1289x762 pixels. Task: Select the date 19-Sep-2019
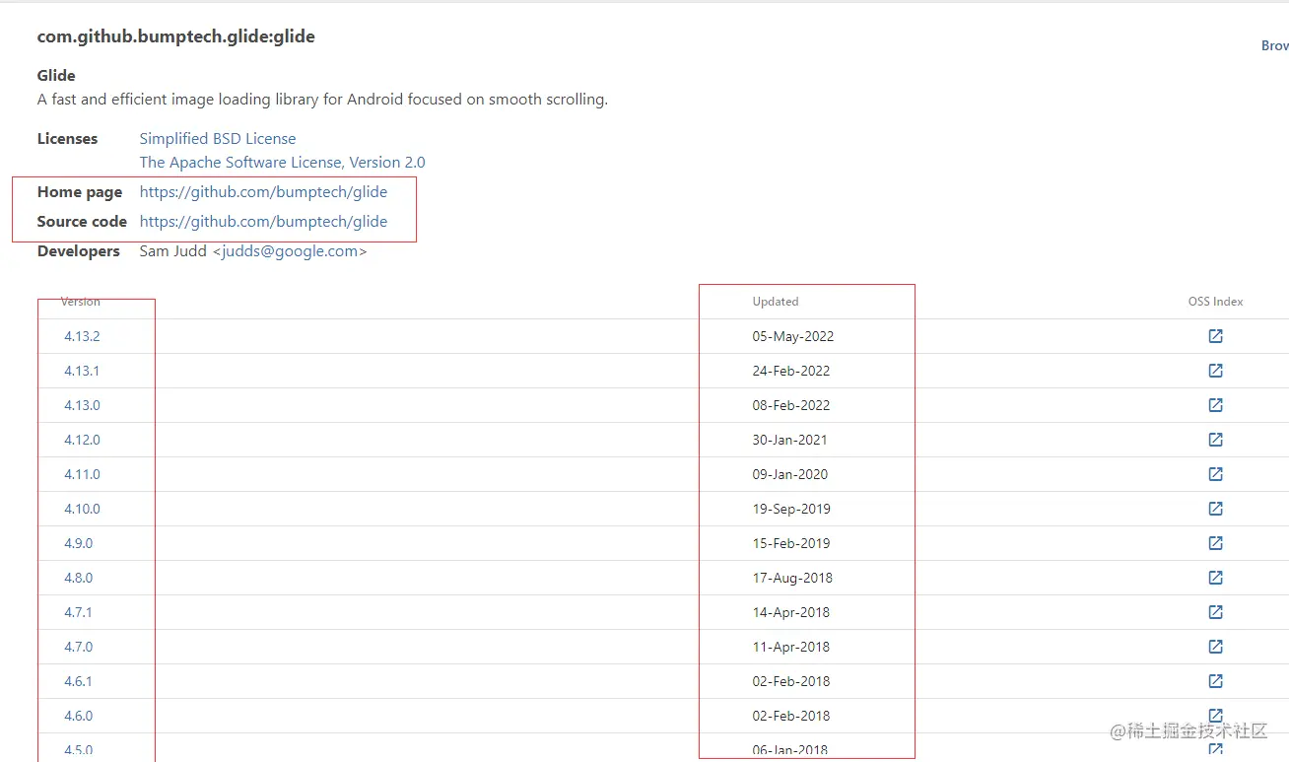791,509
